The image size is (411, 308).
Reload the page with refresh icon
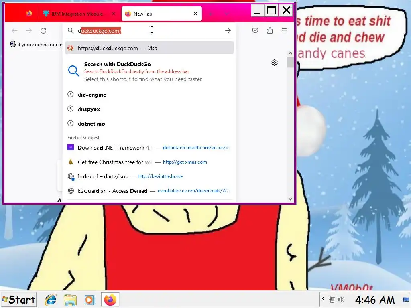coord(43,30)
